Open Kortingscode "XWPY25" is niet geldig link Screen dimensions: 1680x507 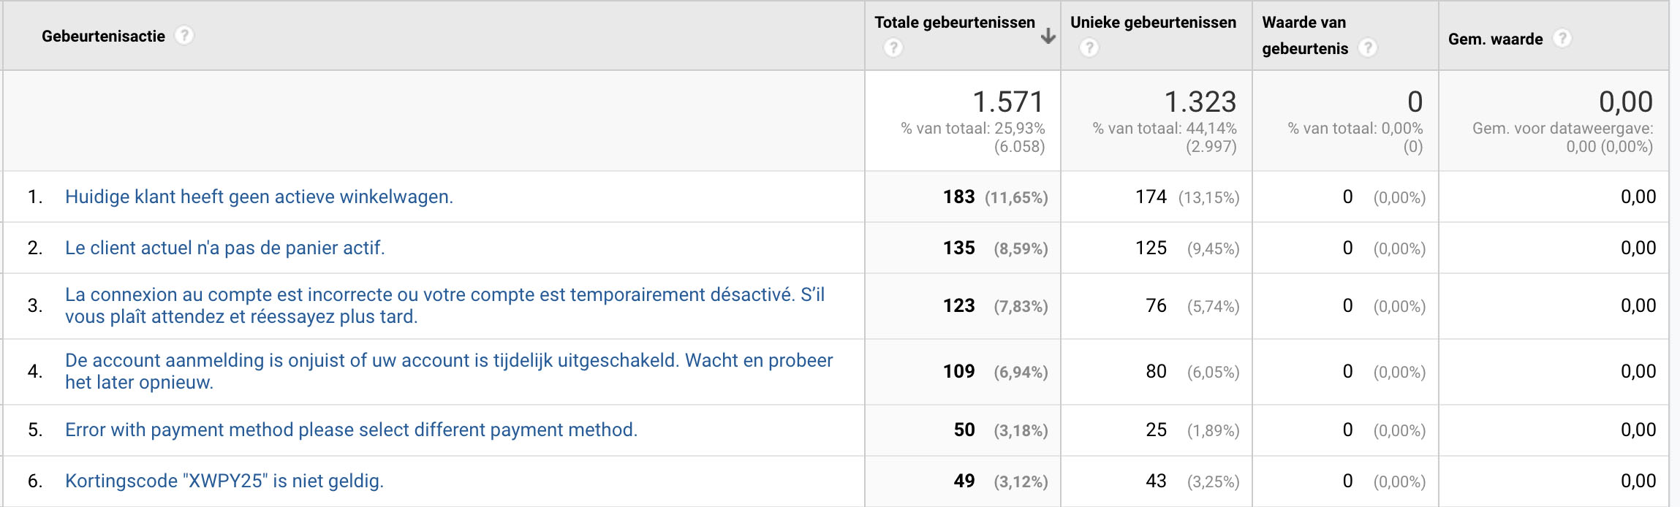click(x=224, y=481)
